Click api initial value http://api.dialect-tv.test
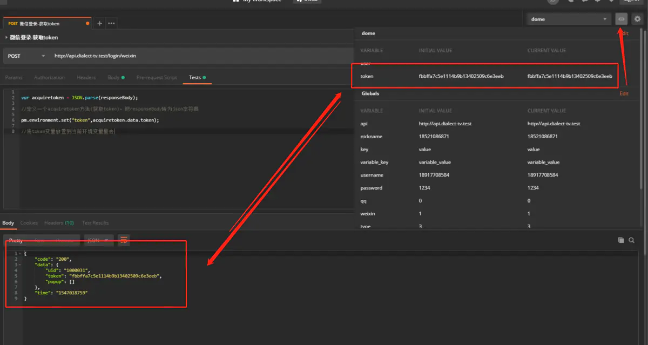 [x=445, y=124]
